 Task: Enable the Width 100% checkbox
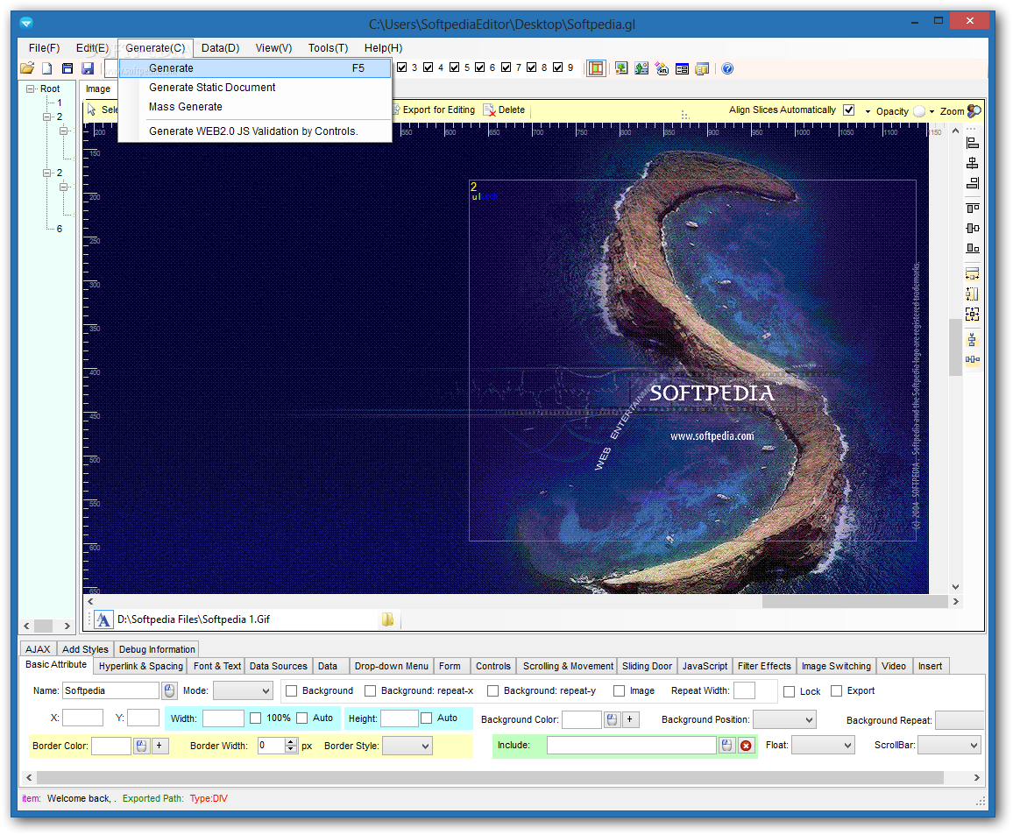(x=256, y=718)
